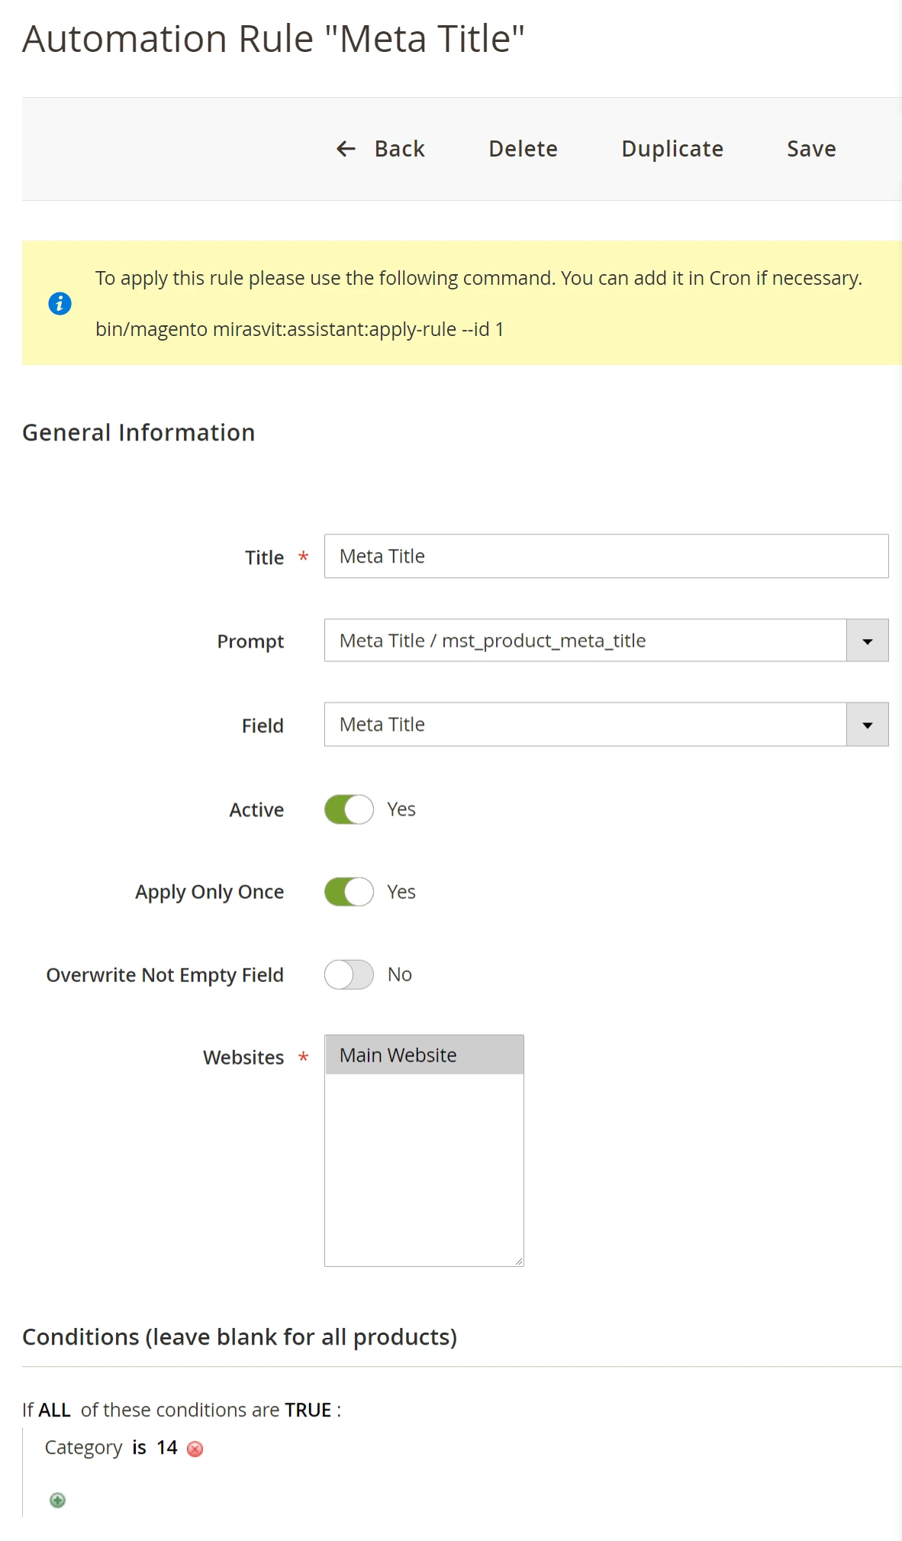Save the automation rule
The width and height of the screenshot is (902, 1541).
[811, 149]
